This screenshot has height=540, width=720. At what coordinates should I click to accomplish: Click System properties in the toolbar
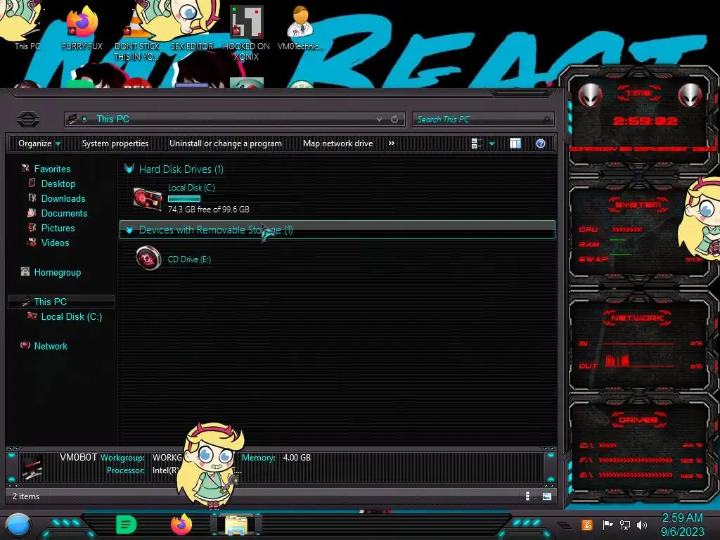tap(115, 143)
